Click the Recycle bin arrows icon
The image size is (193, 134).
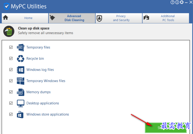(x=20, y=58)
